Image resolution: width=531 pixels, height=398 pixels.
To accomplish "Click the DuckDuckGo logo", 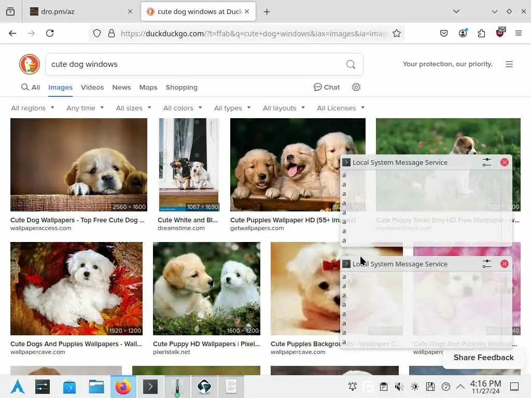I will coord(30,64).
